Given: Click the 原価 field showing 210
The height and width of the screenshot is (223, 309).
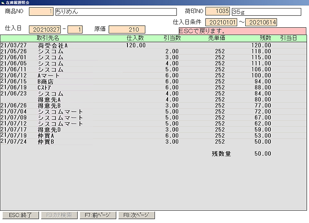Looking at the screenshot, I should point(127,30).
